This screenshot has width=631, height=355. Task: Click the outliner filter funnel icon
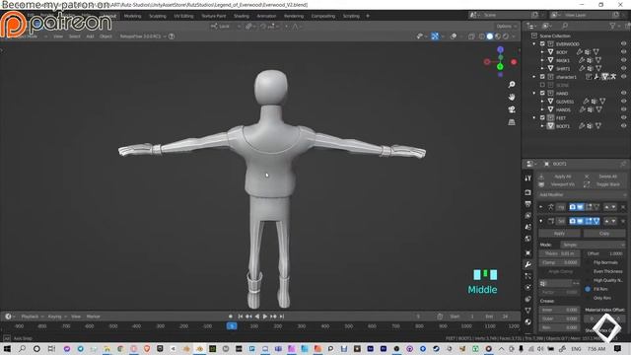click(612, 26)
